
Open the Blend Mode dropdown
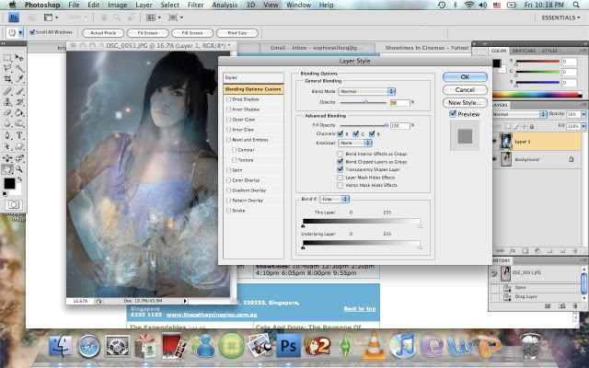point(365,91)
